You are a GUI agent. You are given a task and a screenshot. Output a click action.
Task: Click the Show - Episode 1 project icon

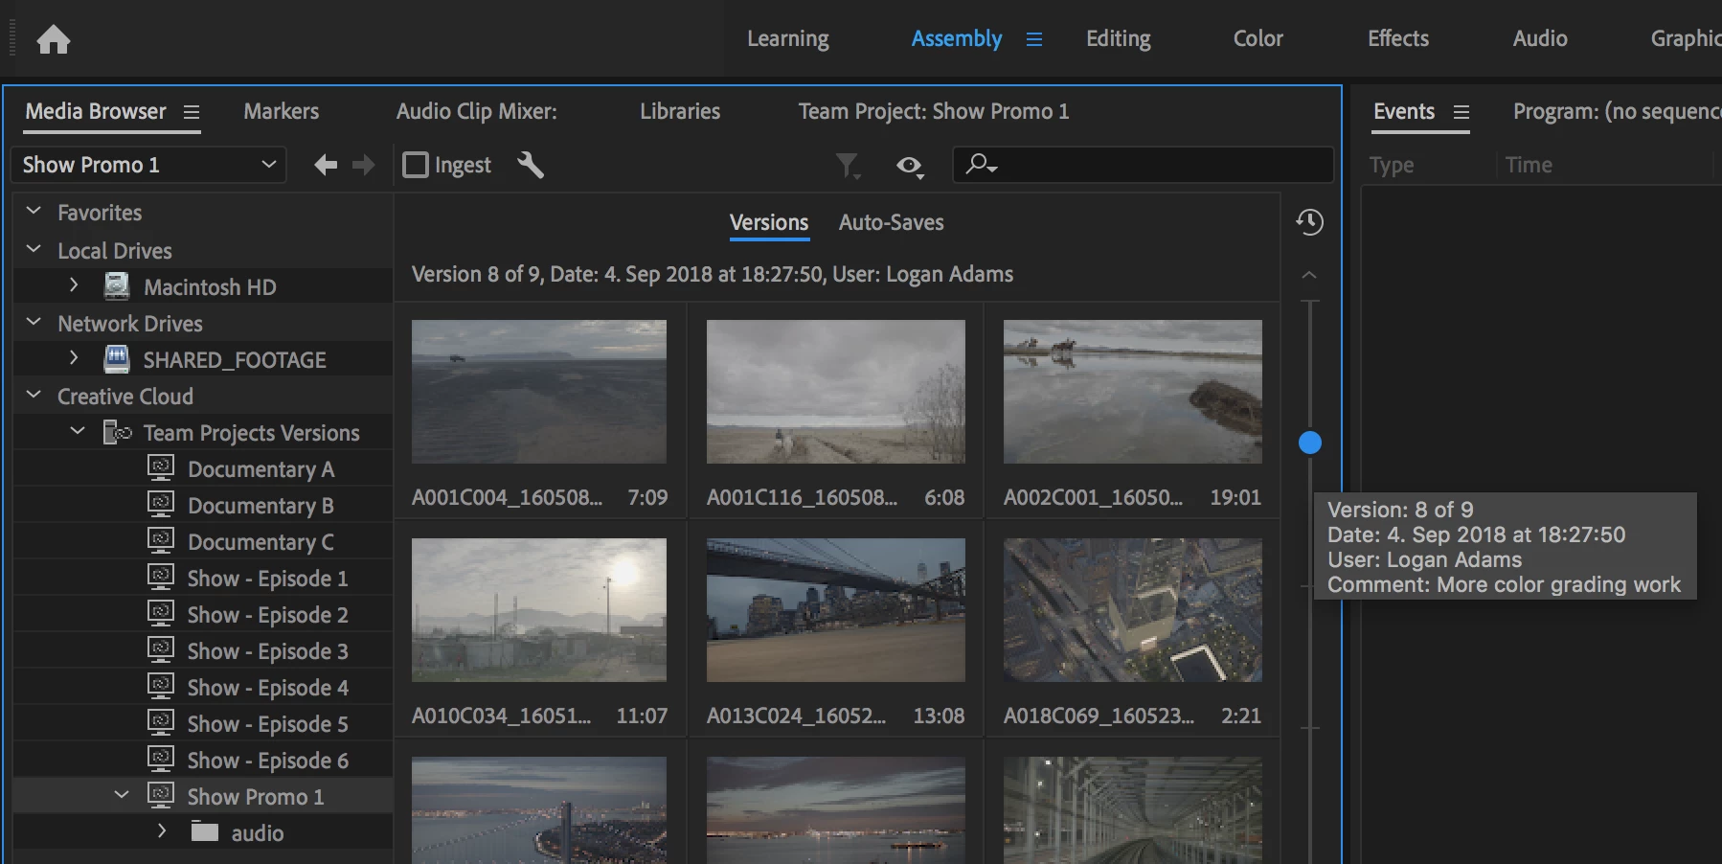(161, 577)
